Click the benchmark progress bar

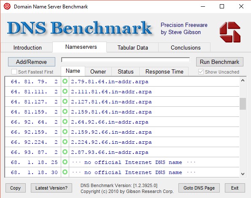pyautogui.click(x=126, y=60)
